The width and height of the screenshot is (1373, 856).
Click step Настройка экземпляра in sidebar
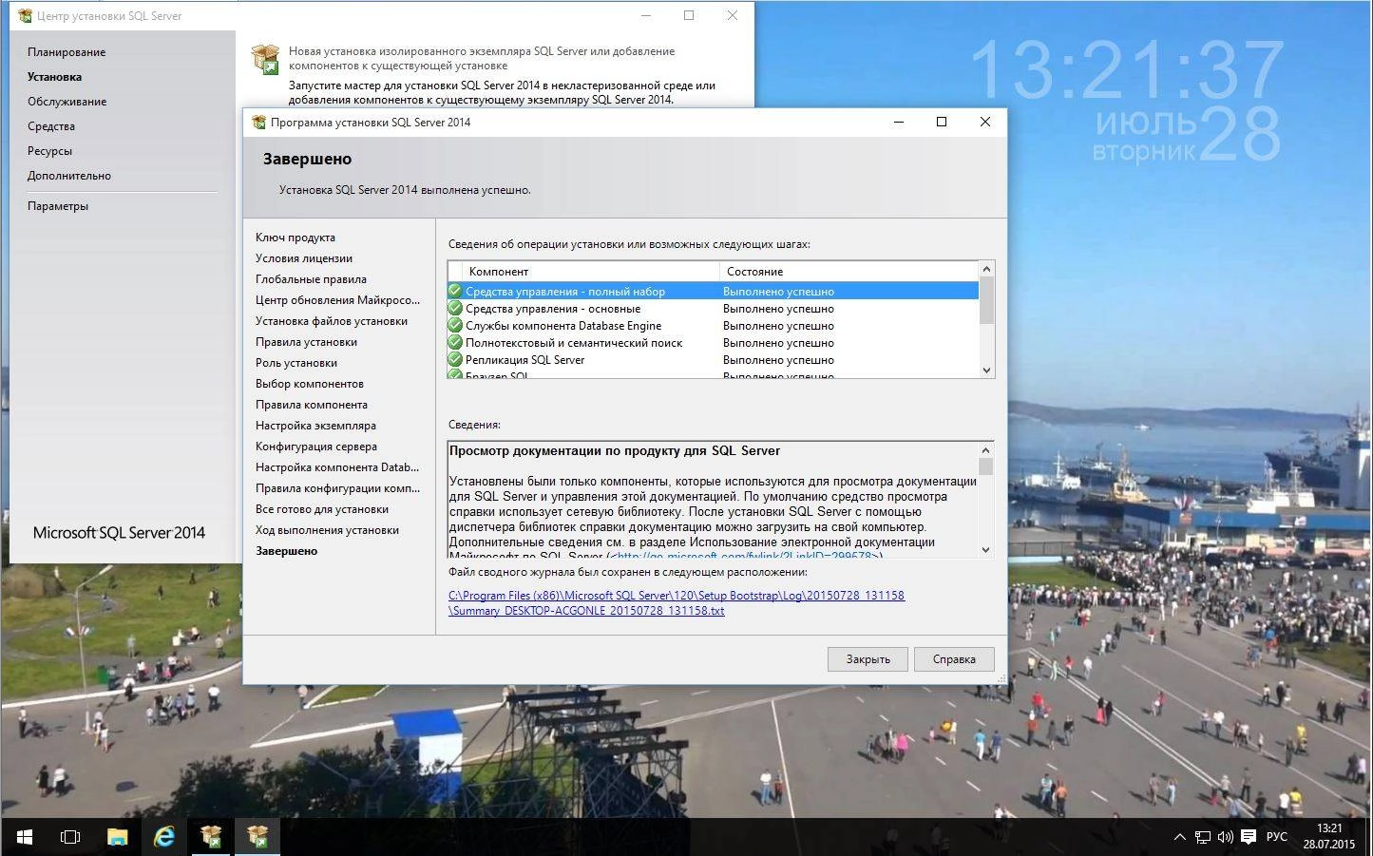point(315,426)
